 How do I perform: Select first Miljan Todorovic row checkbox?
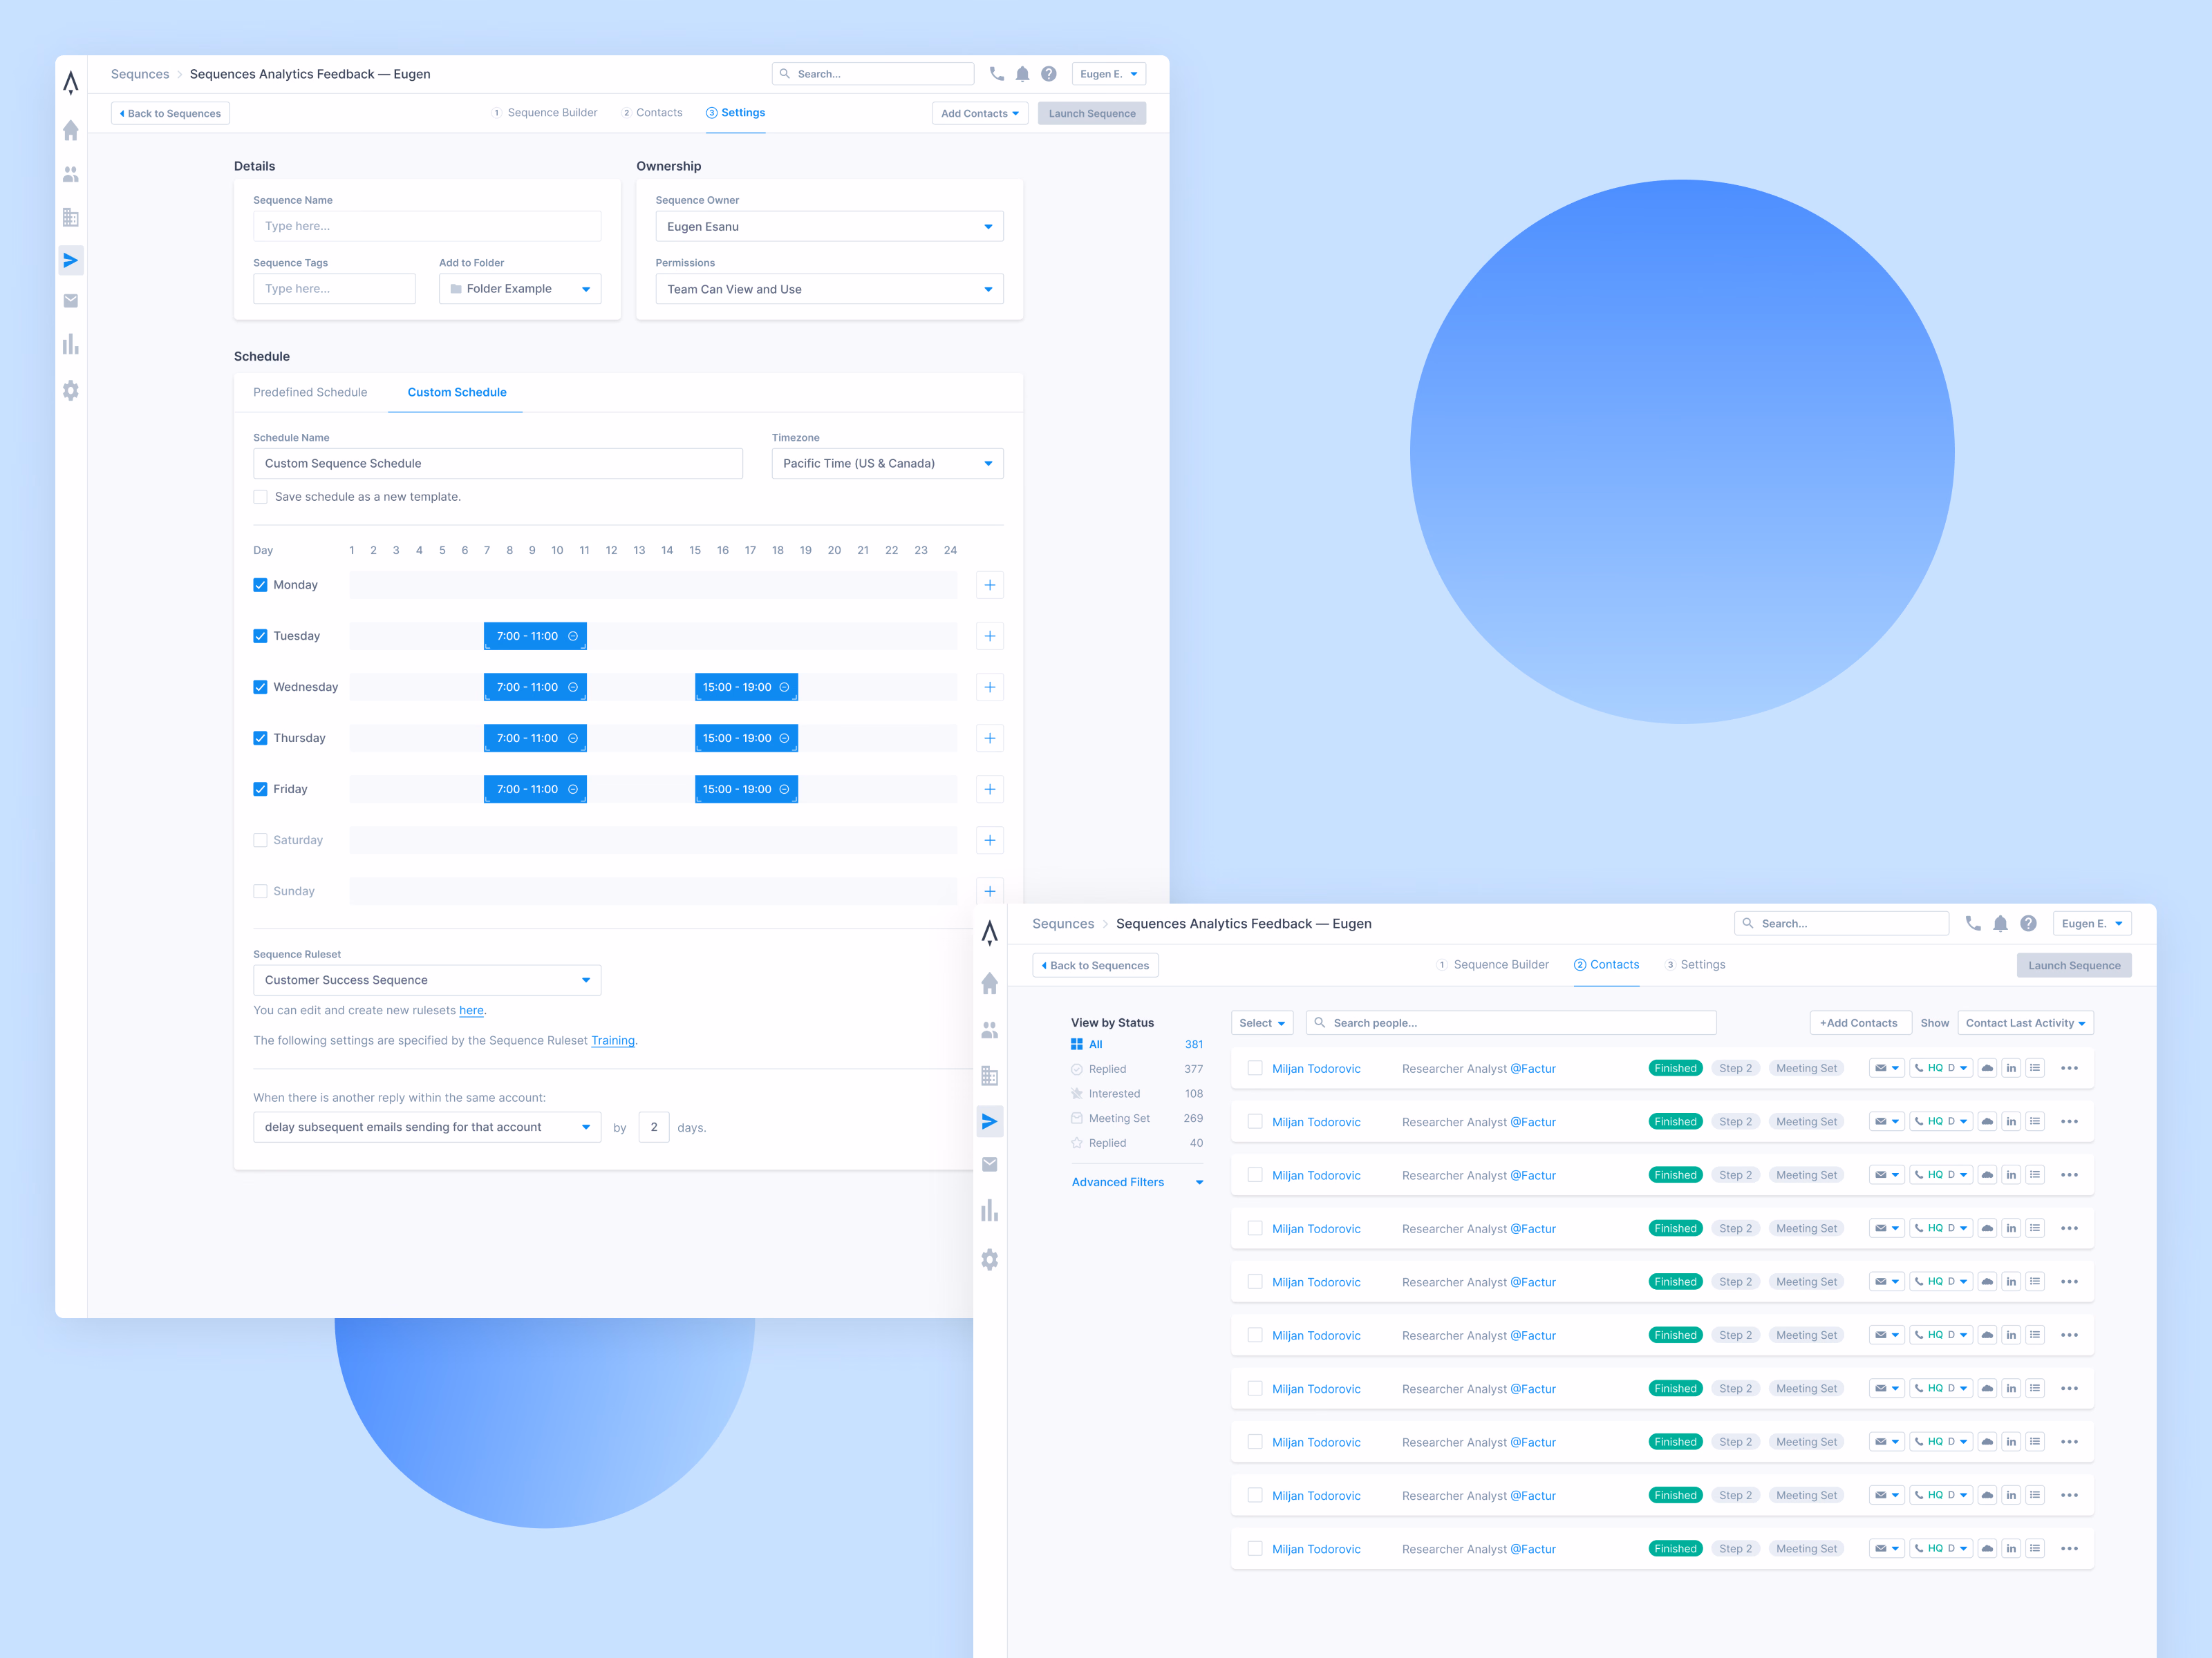click(1254, 1068)
